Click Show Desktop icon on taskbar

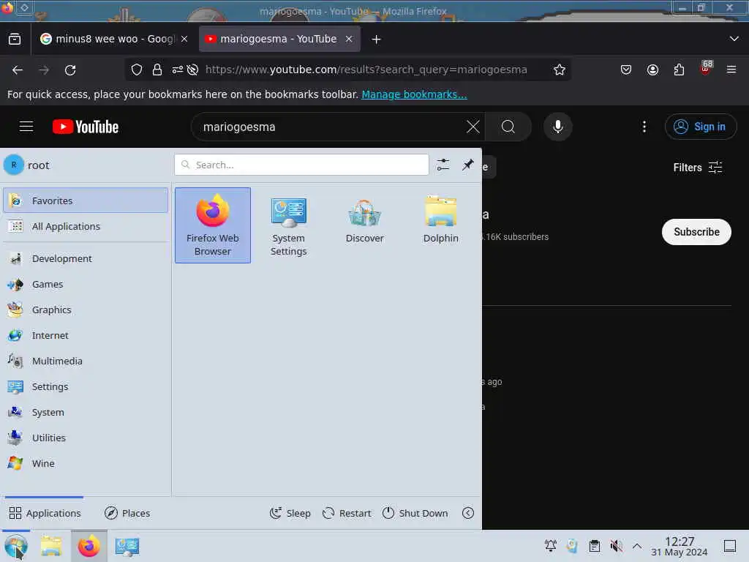(x=730, y=546)
